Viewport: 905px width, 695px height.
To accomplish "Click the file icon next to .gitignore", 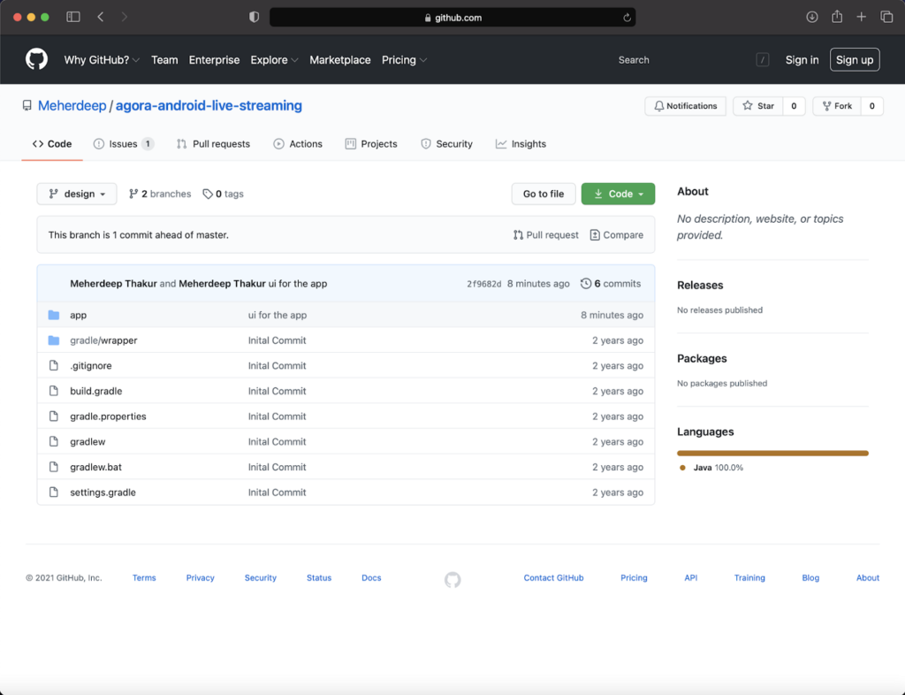I will pyautogui.click(x=54, y=365).
